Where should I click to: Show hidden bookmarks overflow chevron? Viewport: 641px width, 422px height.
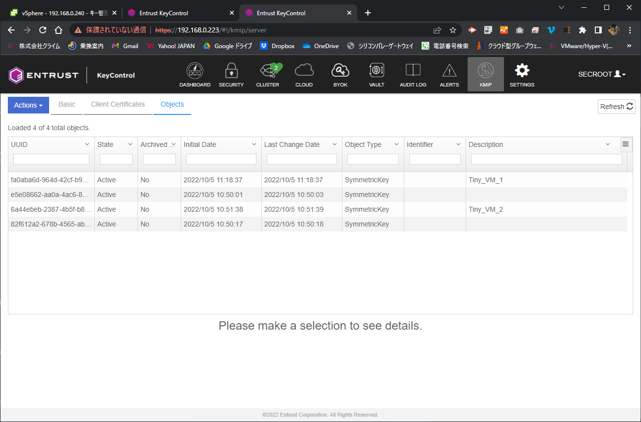tap(629, 46)
